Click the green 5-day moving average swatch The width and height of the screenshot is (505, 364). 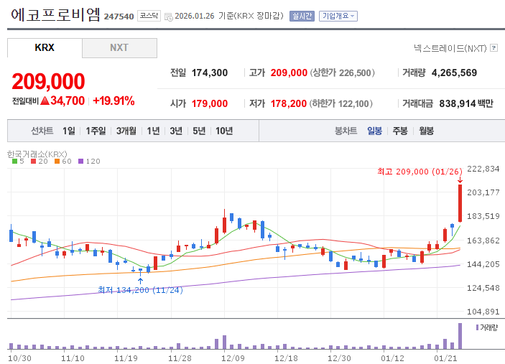(14, 162)
